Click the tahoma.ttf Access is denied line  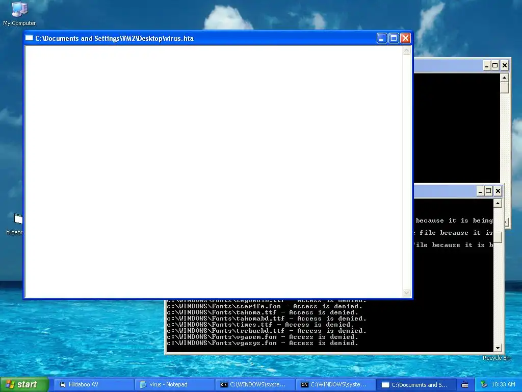263,312
